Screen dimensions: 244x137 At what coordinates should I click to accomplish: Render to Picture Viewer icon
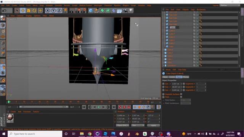point(77,11)
